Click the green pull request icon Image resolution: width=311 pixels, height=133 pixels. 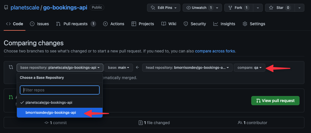pos(11,97)
